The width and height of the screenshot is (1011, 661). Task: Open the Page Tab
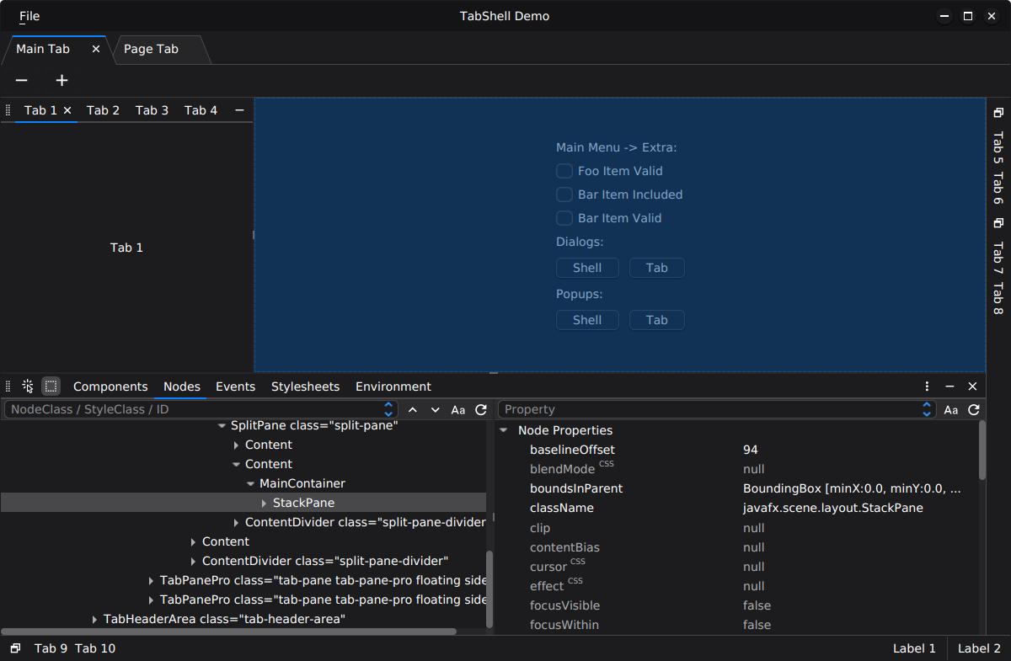point(152,49)
